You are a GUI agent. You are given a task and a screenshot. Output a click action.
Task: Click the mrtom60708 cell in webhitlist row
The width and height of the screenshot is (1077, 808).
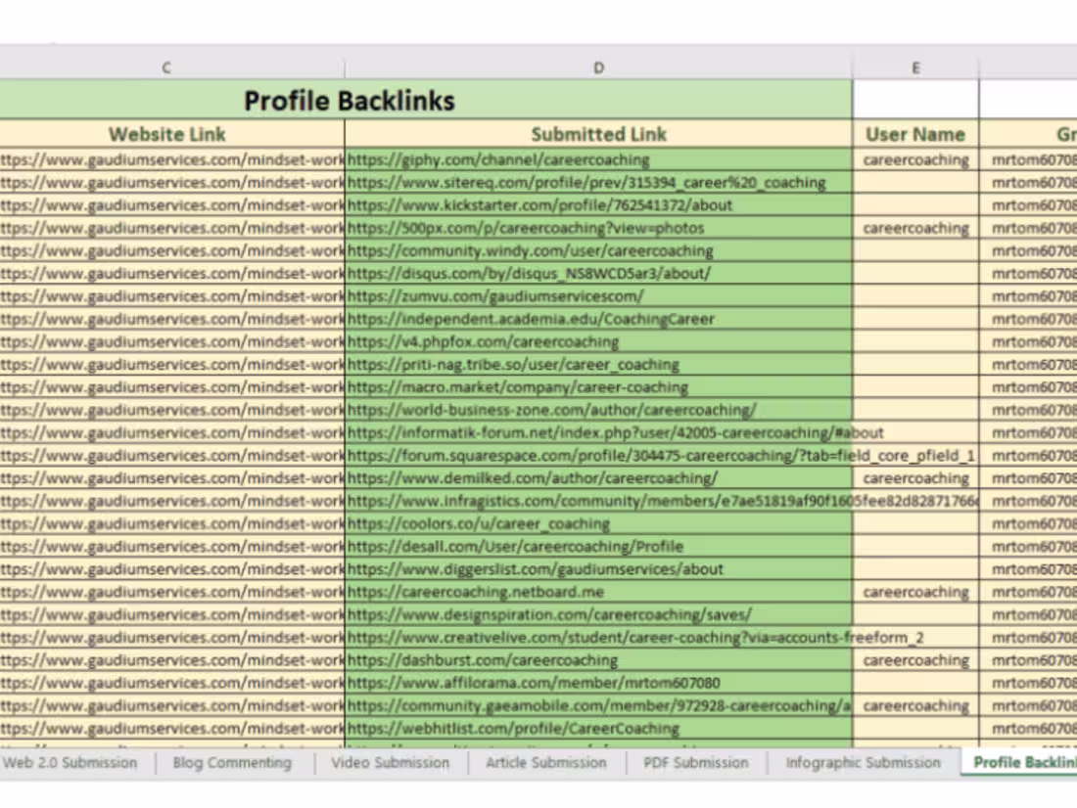1028,729
